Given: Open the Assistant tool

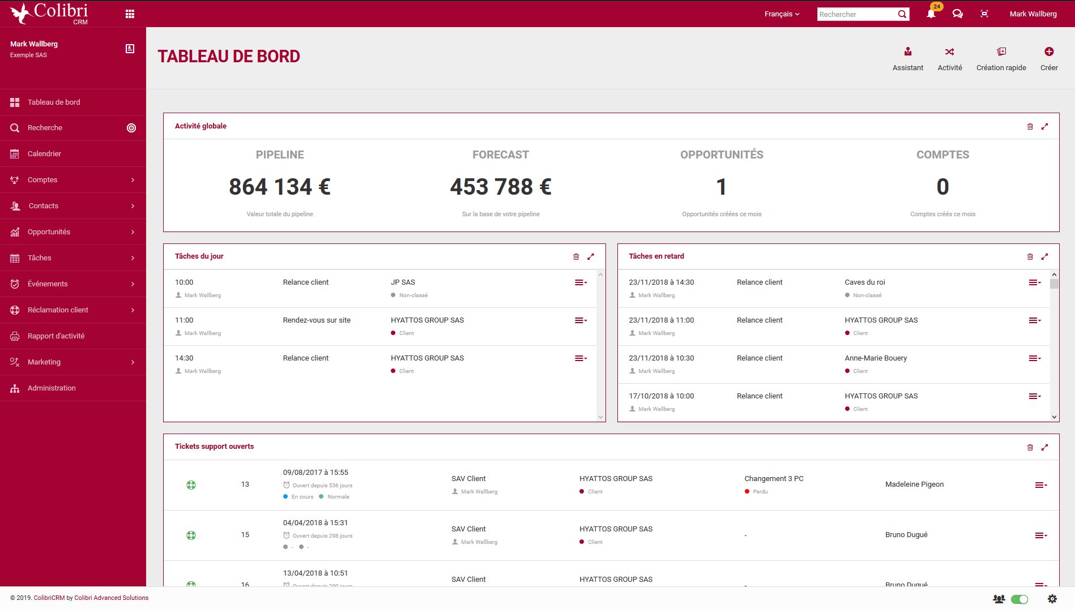Looking at the screenshot, I should tap(908, 59).
